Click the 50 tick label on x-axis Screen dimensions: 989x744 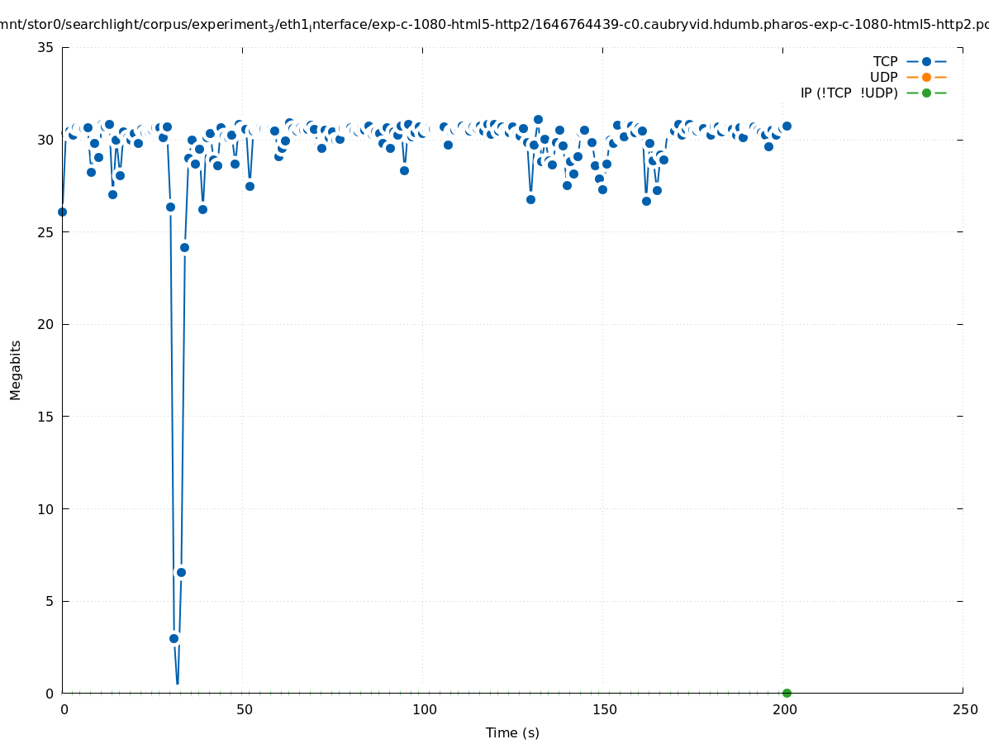click(243, 709)
